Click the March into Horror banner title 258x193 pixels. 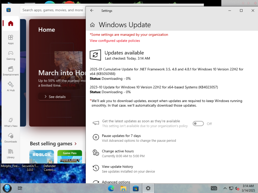tap(62, 73)
